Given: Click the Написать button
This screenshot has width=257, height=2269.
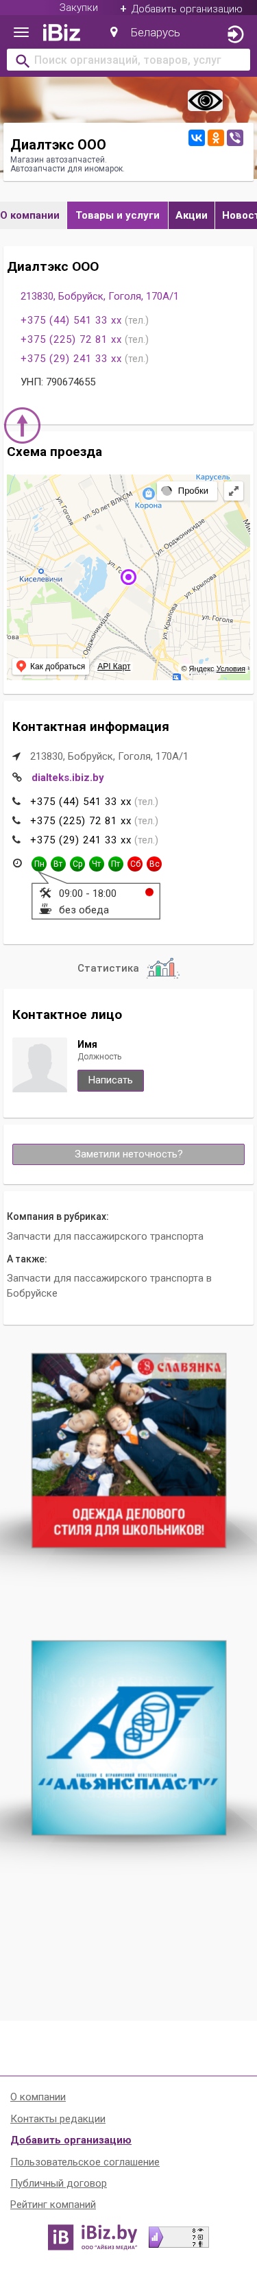Looking at the screenshot, I should coord(110,1080).
